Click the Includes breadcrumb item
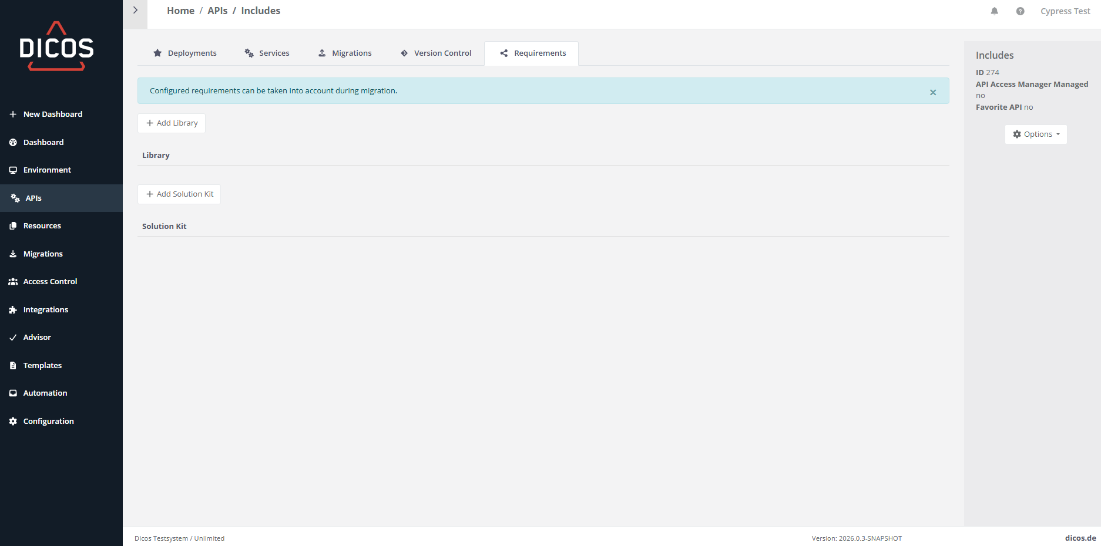1101x546 pixels. tap(260, 11)
